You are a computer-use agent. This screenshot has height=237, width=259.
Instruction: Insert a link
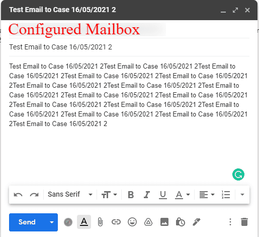(116, 222)
